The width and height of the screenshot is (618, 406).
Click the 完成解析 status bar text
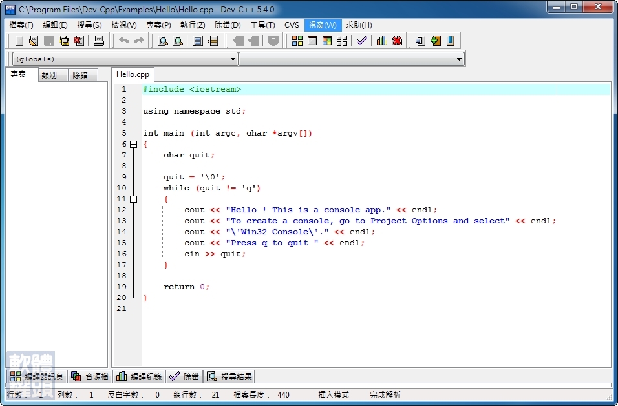point(385,394)
